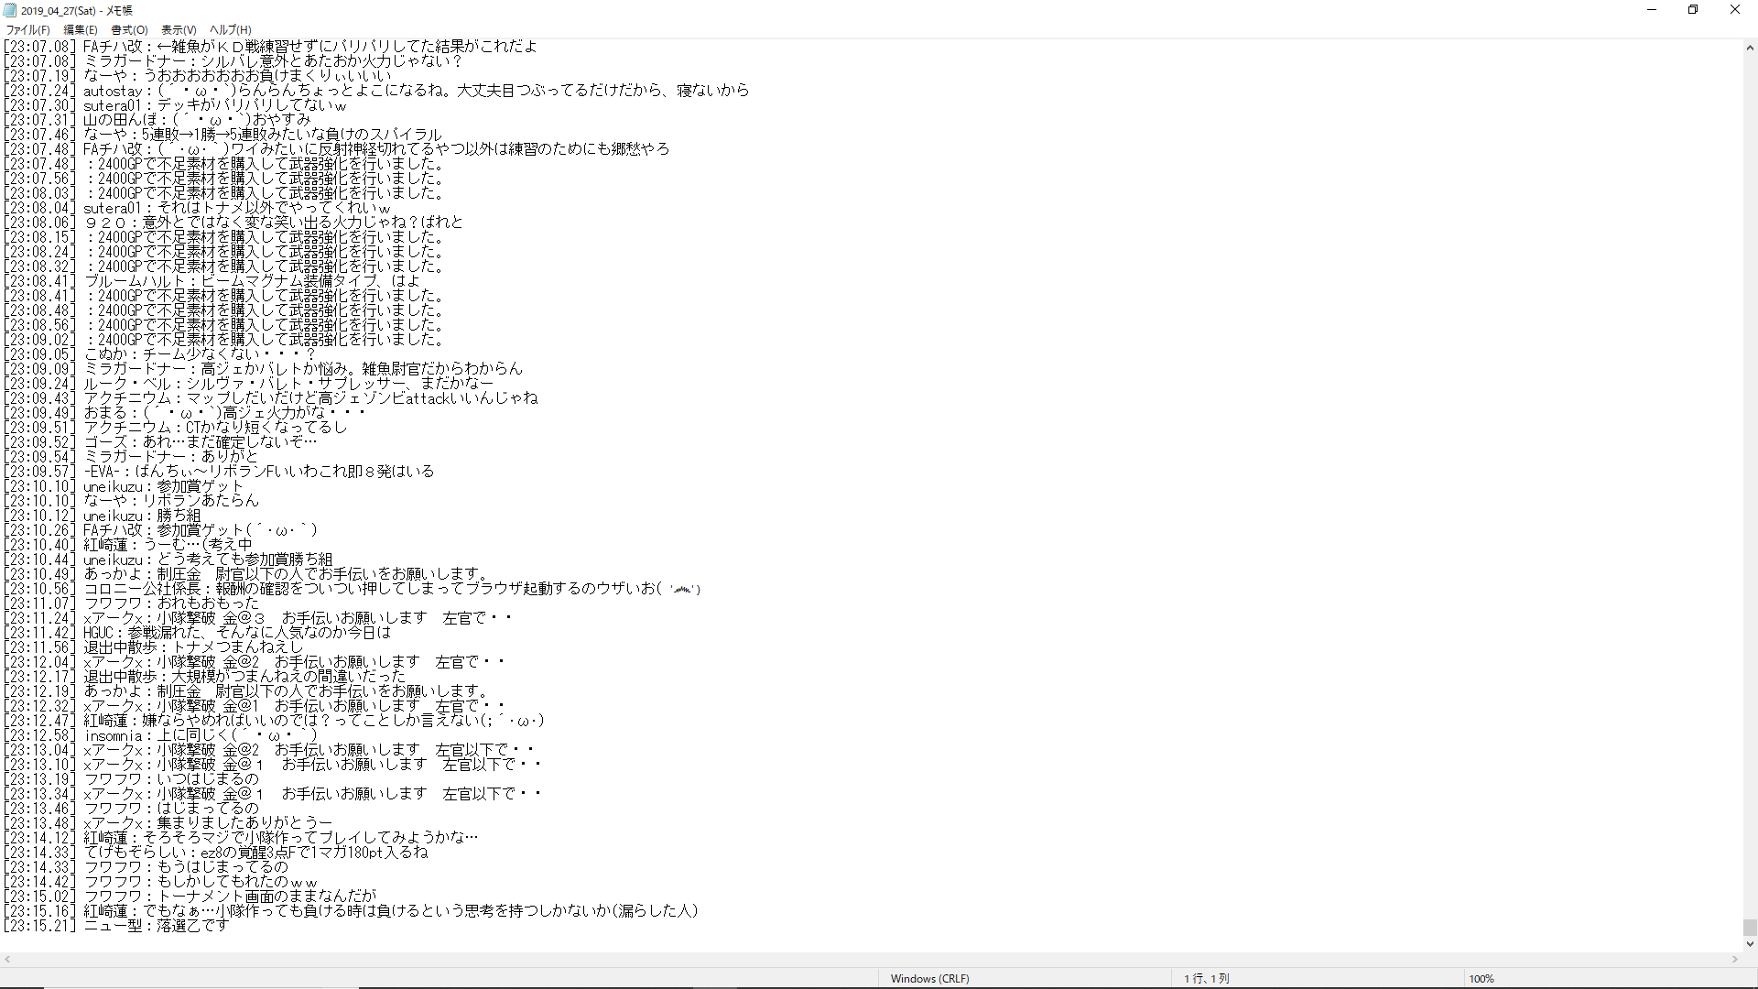Click the vertical scrollbar down arrow
Viewport: 1758px width, 989px height.
(1750, 944)
